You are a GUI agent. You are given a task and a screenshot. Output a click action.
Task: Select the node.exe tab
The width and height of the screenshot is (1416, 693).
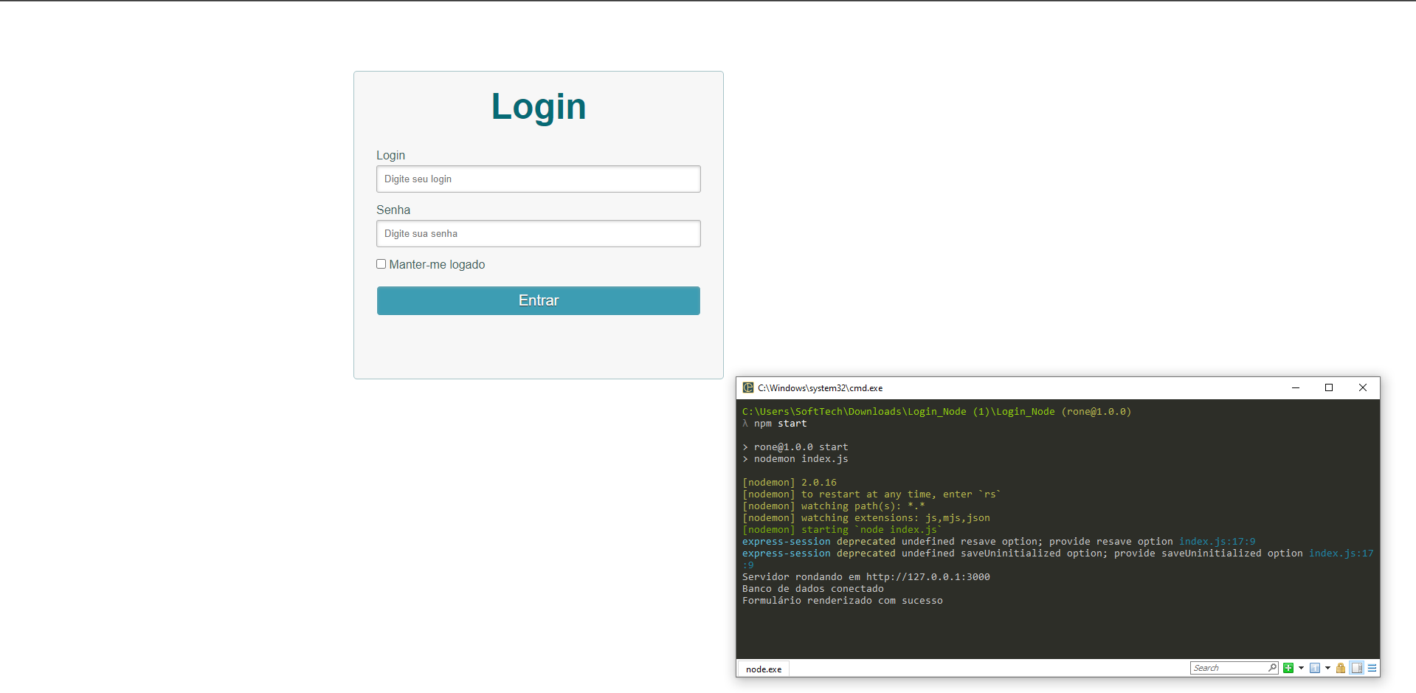coord(764,669)
